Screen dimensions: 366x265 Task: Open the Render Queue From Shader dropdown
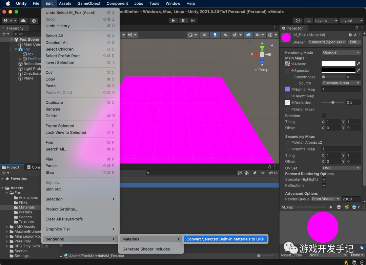[326, 199]
